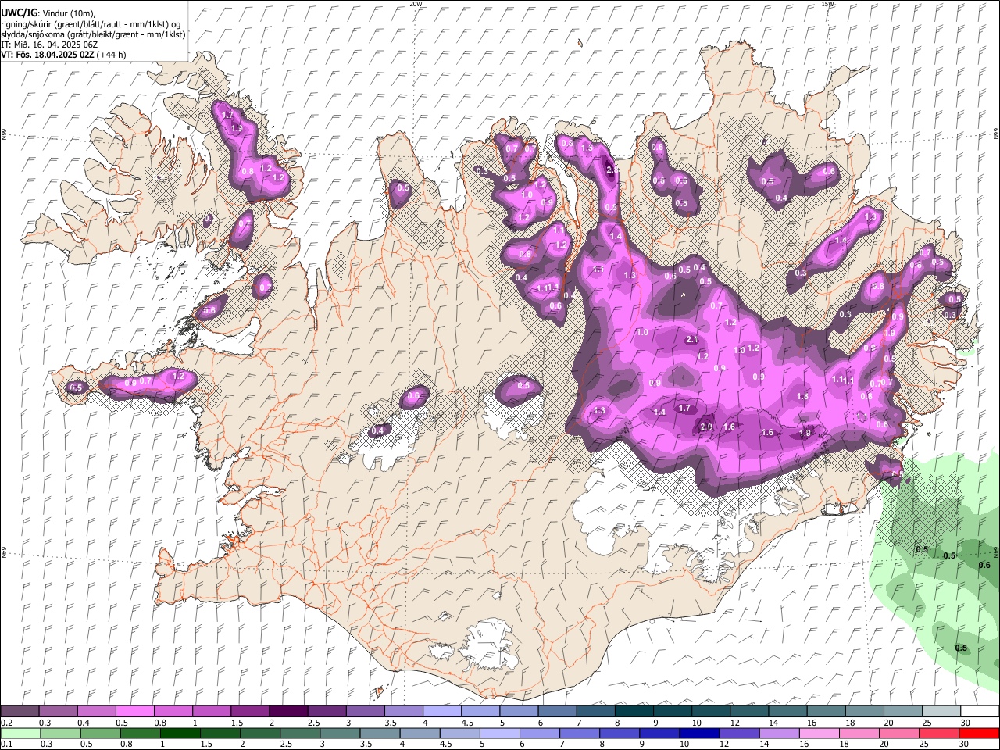Image resolution: width=1000 pixels, height=750 pixels.
Task: Click the snow legend swatch between 0.2 and 0.3
Action: 20,712
